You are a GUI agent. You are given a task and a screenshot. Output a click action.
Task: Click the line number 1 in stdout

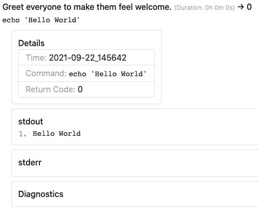22,134
